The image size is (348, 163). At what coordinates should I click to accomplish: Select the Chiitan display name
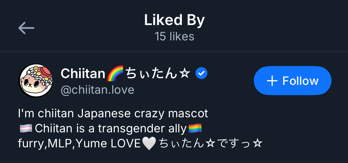click(x=83, y=74)
